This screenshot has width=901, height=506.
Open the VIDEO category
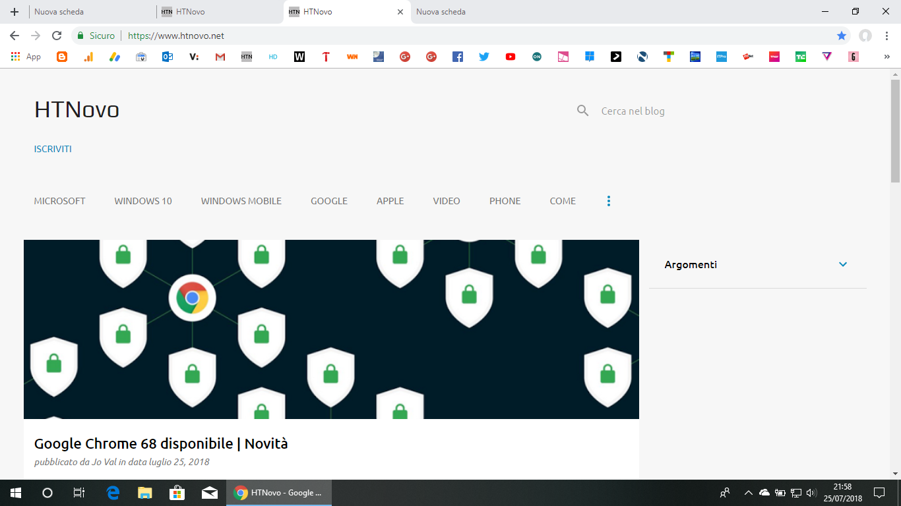tap(447, 201)
